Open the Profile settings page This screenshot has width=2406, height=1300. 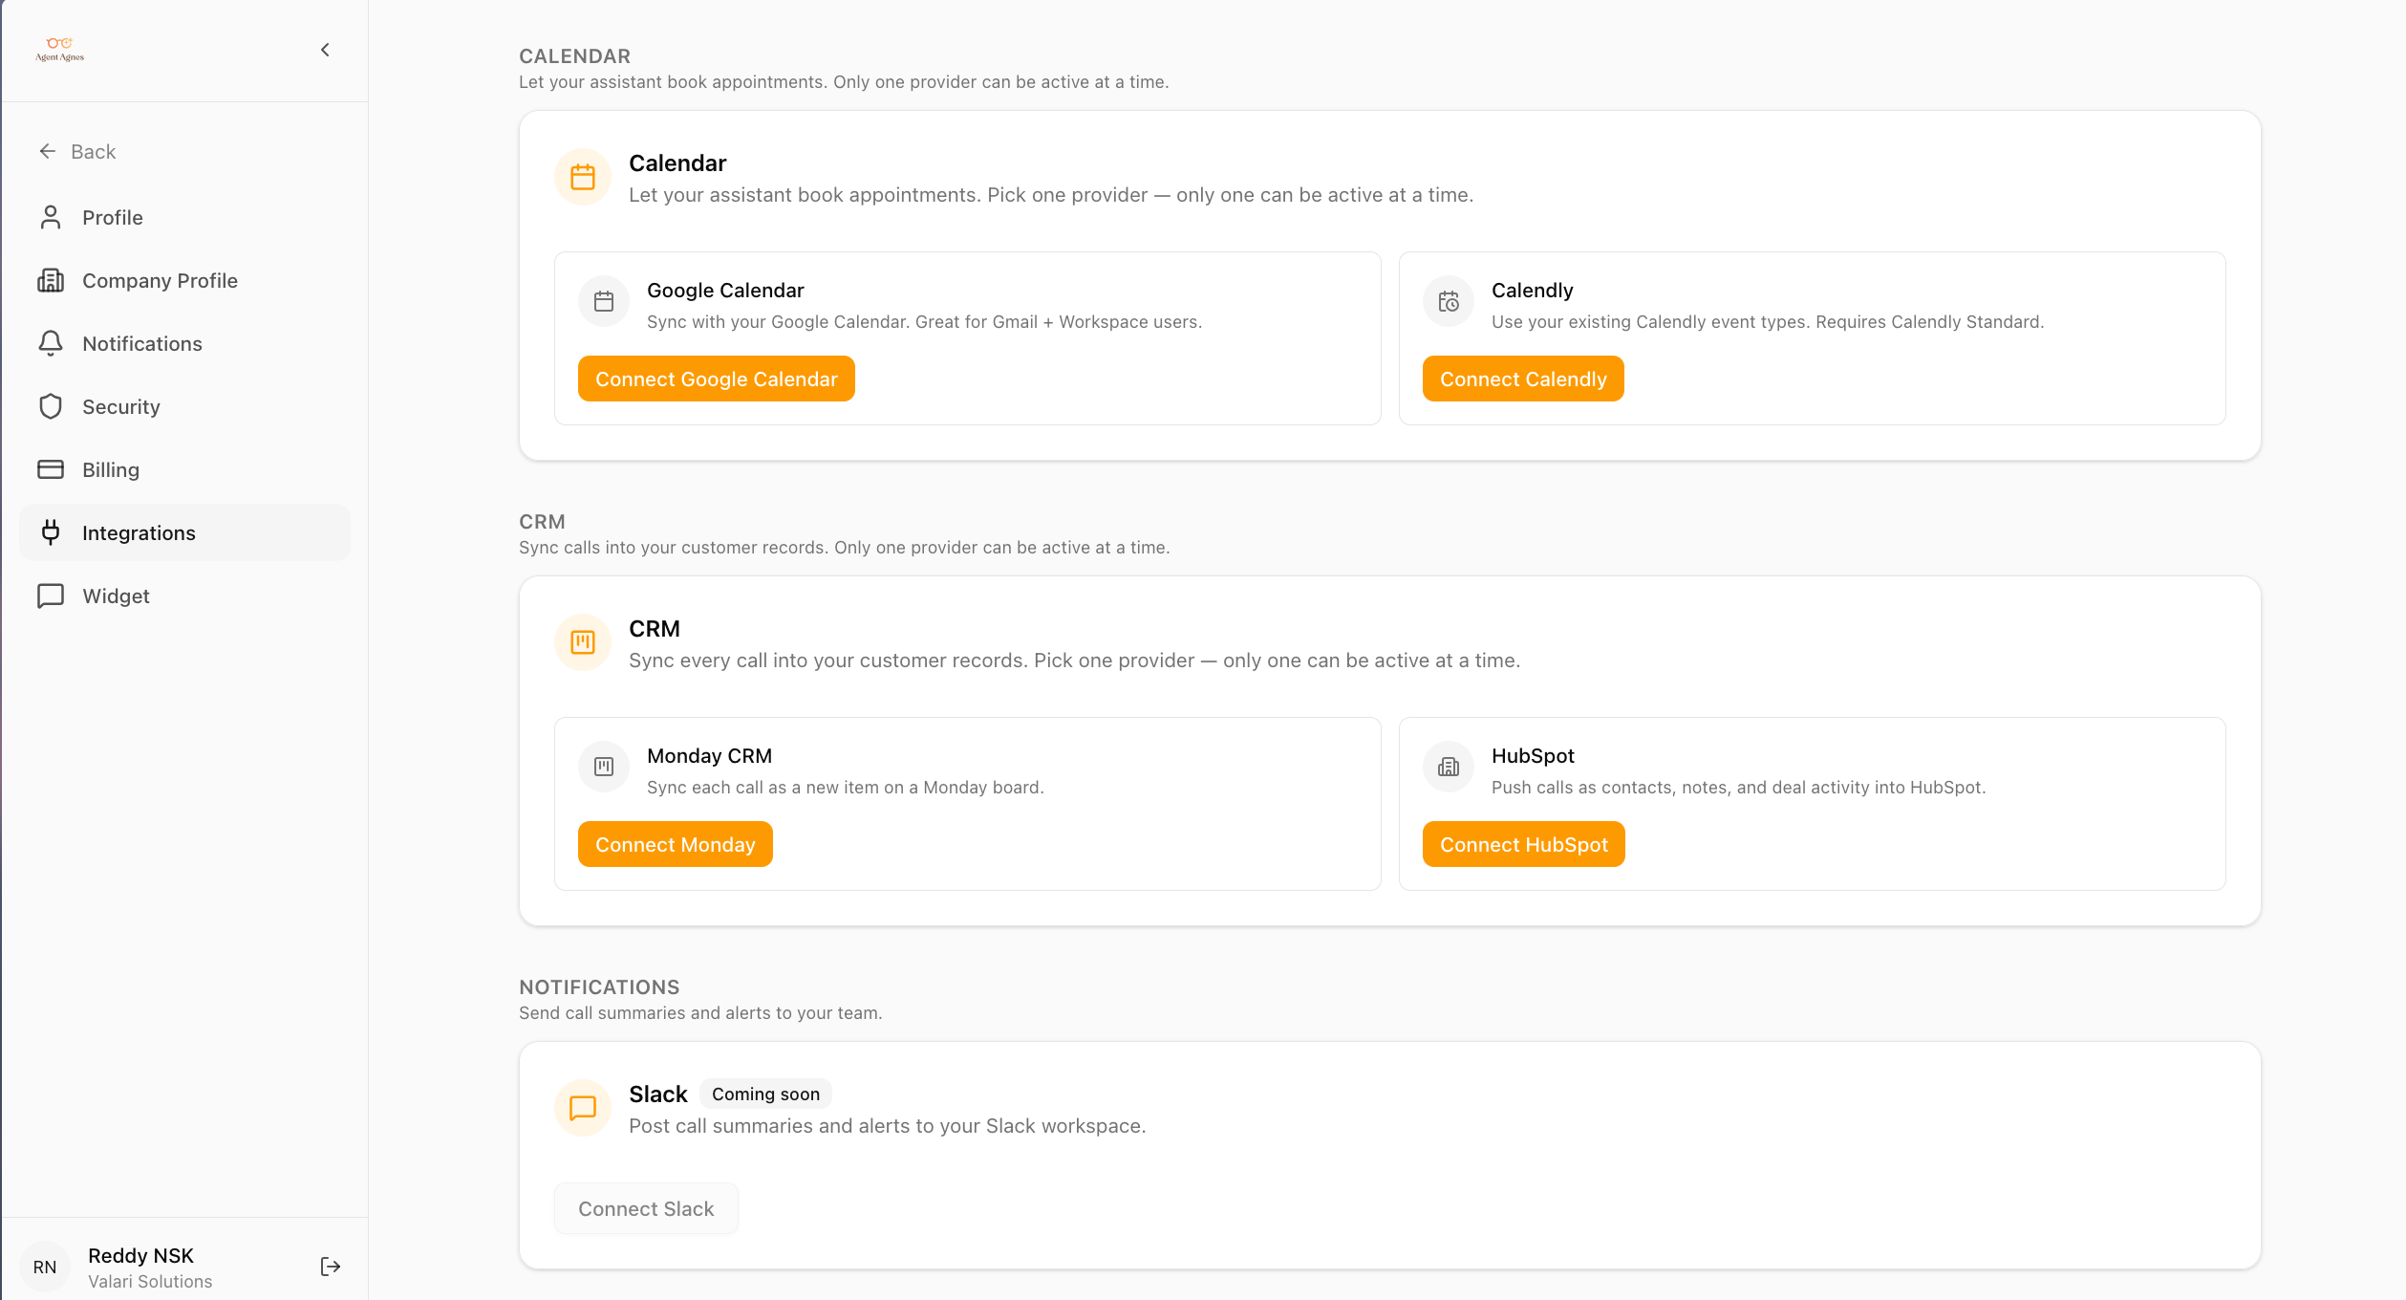point(184,217)
